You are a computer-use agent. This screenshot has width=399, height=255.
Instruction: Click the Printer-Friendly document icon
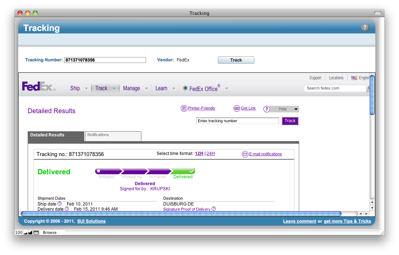click(x=184, y=108)
